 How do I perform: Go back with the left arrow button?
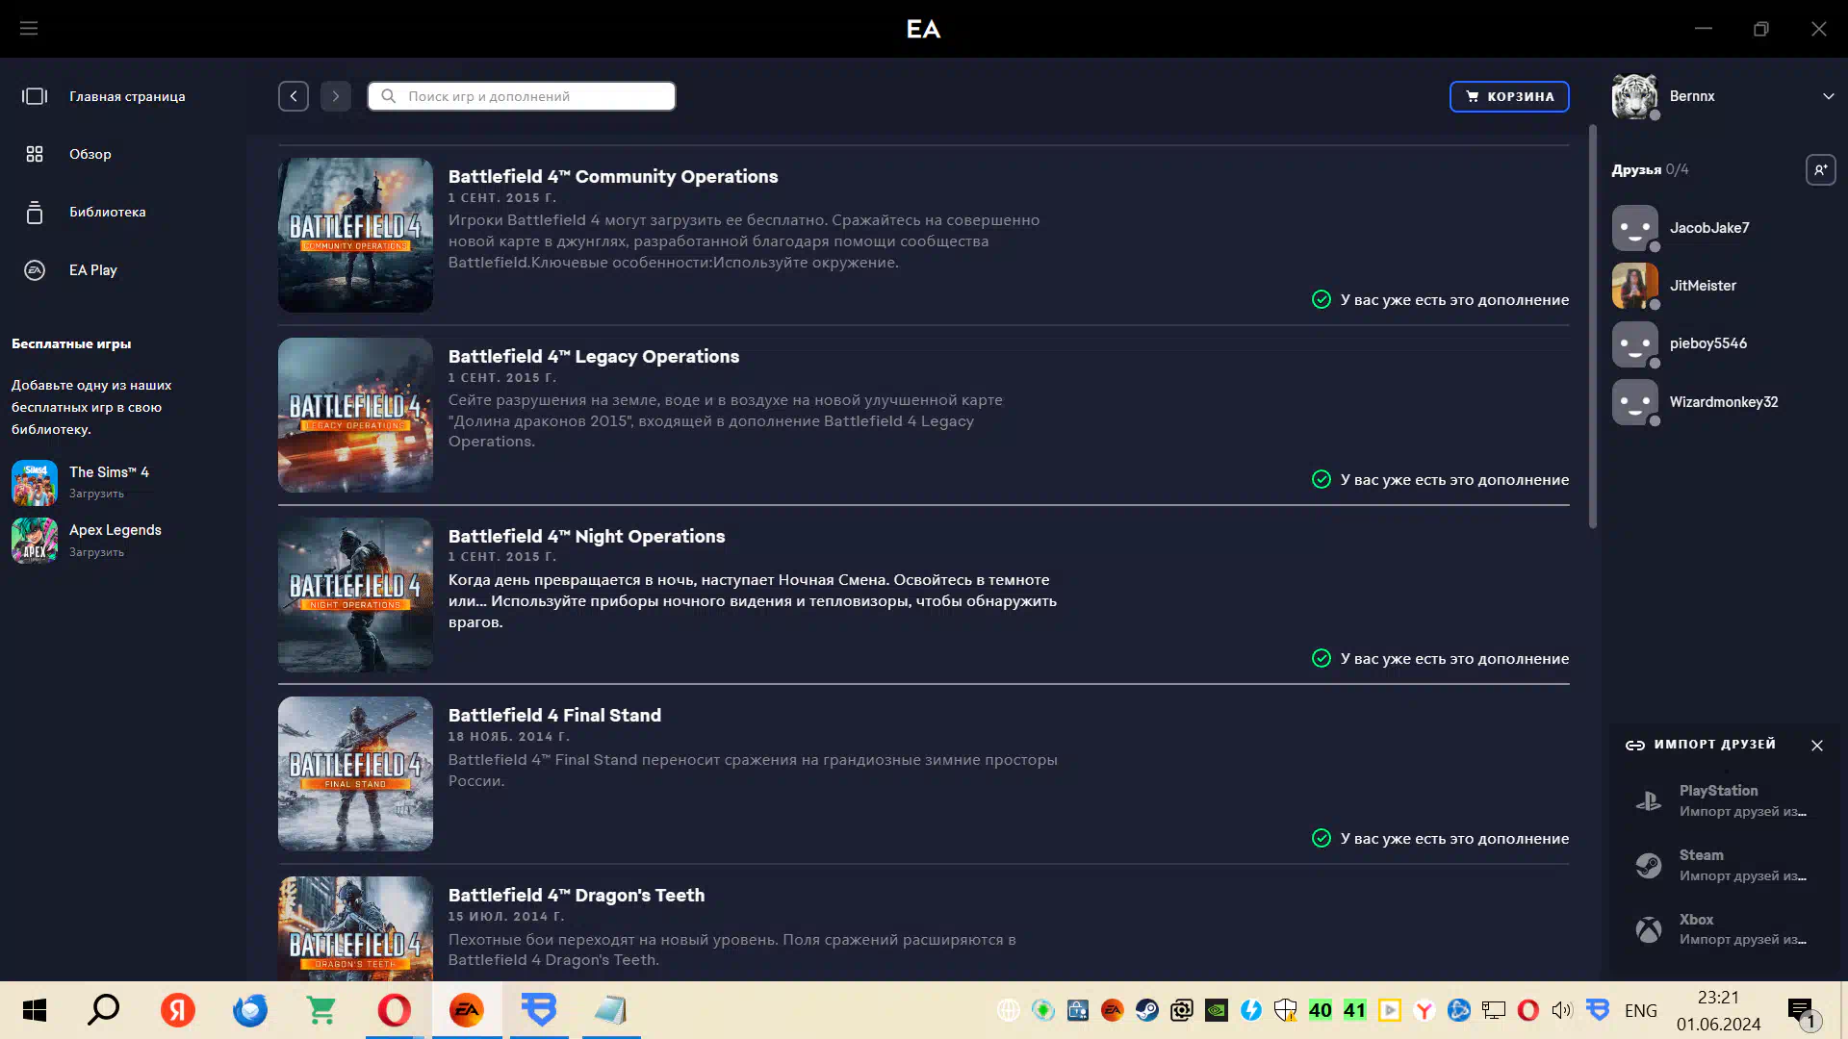point(294,96)
